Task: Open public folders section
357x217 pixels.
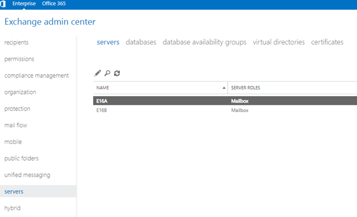Action: (x=21, y=159)
